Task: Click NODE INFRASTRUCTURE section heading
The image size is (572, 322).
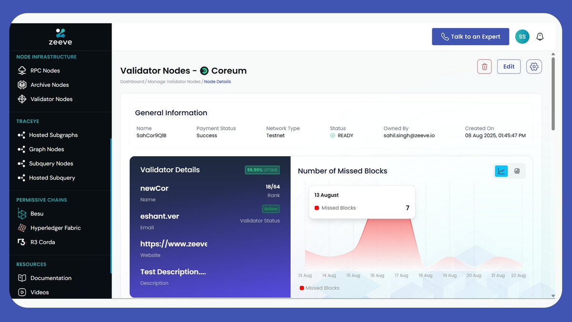Action: [46, 57]
